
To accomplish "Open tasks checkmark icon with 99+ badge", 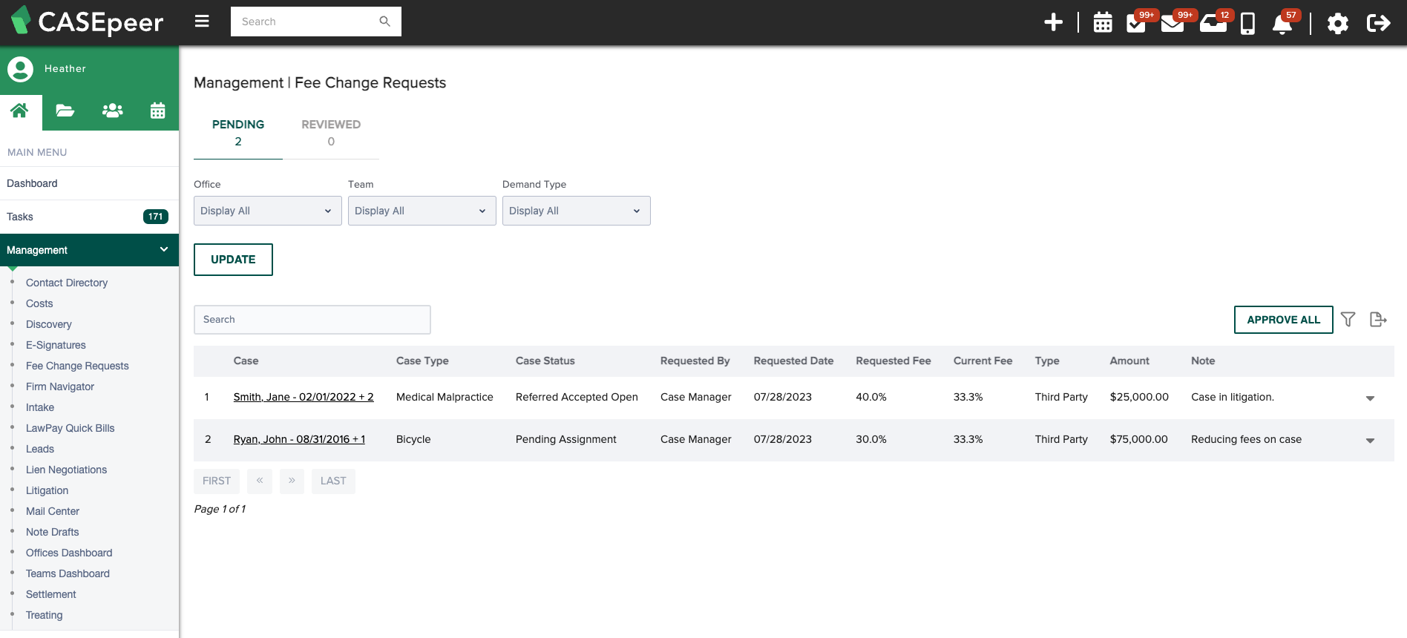I will pyautogui.click(x=1136, y=22).
